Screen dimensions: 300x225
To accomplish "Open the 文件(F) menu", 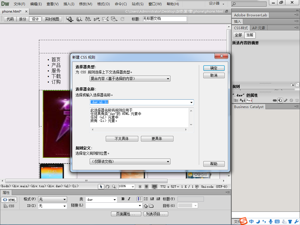I will 19,4.
